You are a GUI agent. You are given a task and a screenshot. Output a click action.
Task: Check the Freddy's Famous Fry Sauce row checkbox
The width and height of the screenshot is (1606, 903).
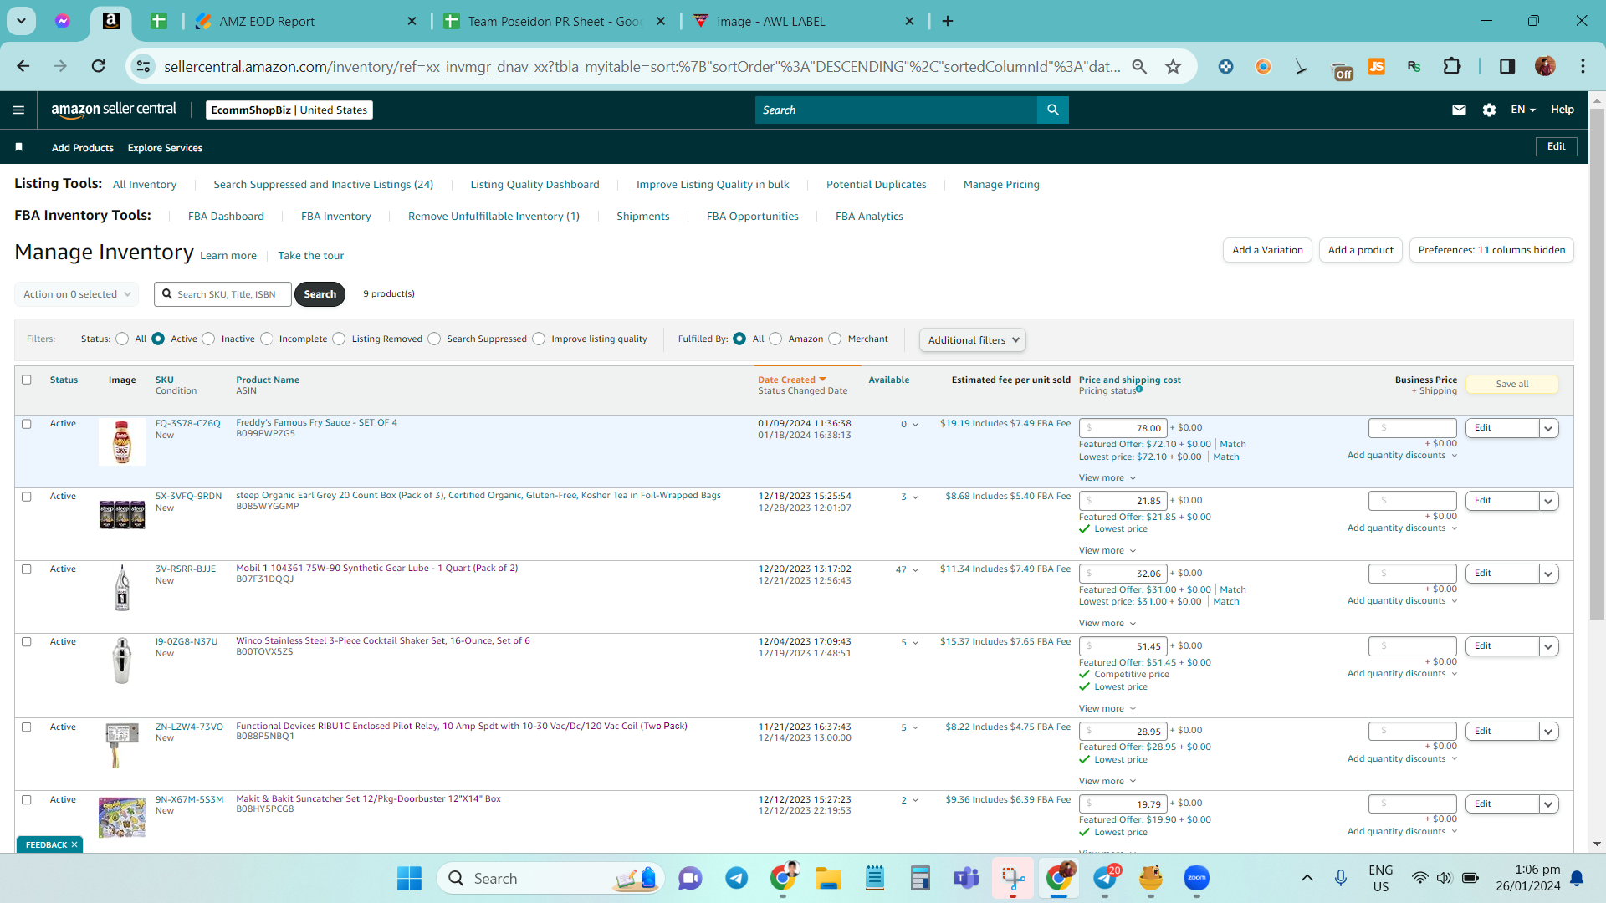tap(27, 424)
